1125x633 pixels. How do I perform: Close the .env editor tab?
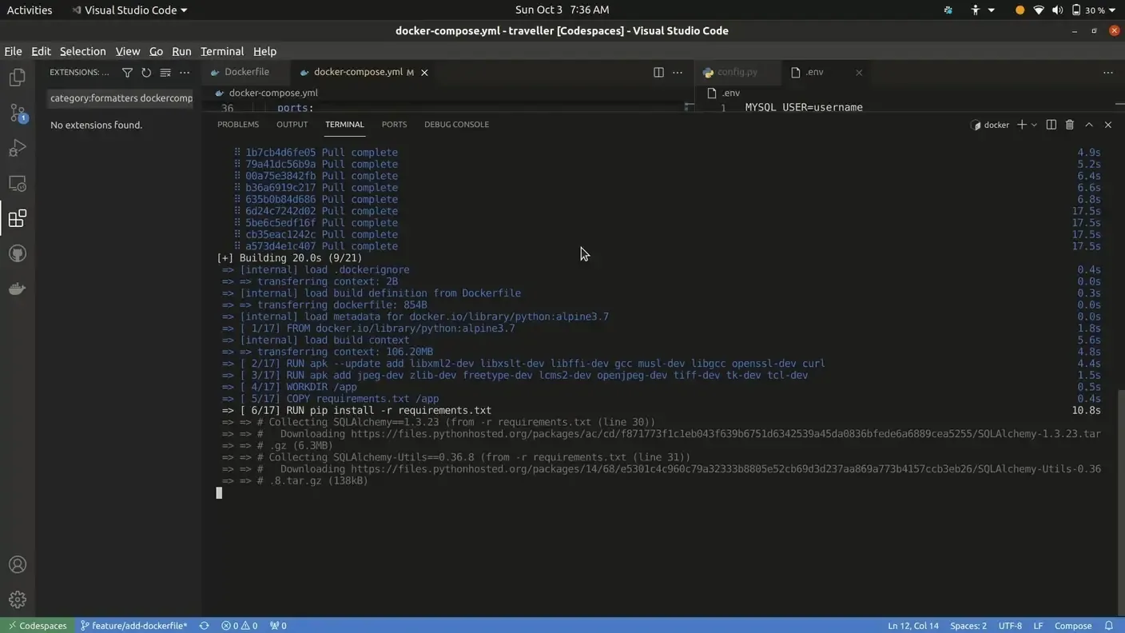(x=859, y=73)
